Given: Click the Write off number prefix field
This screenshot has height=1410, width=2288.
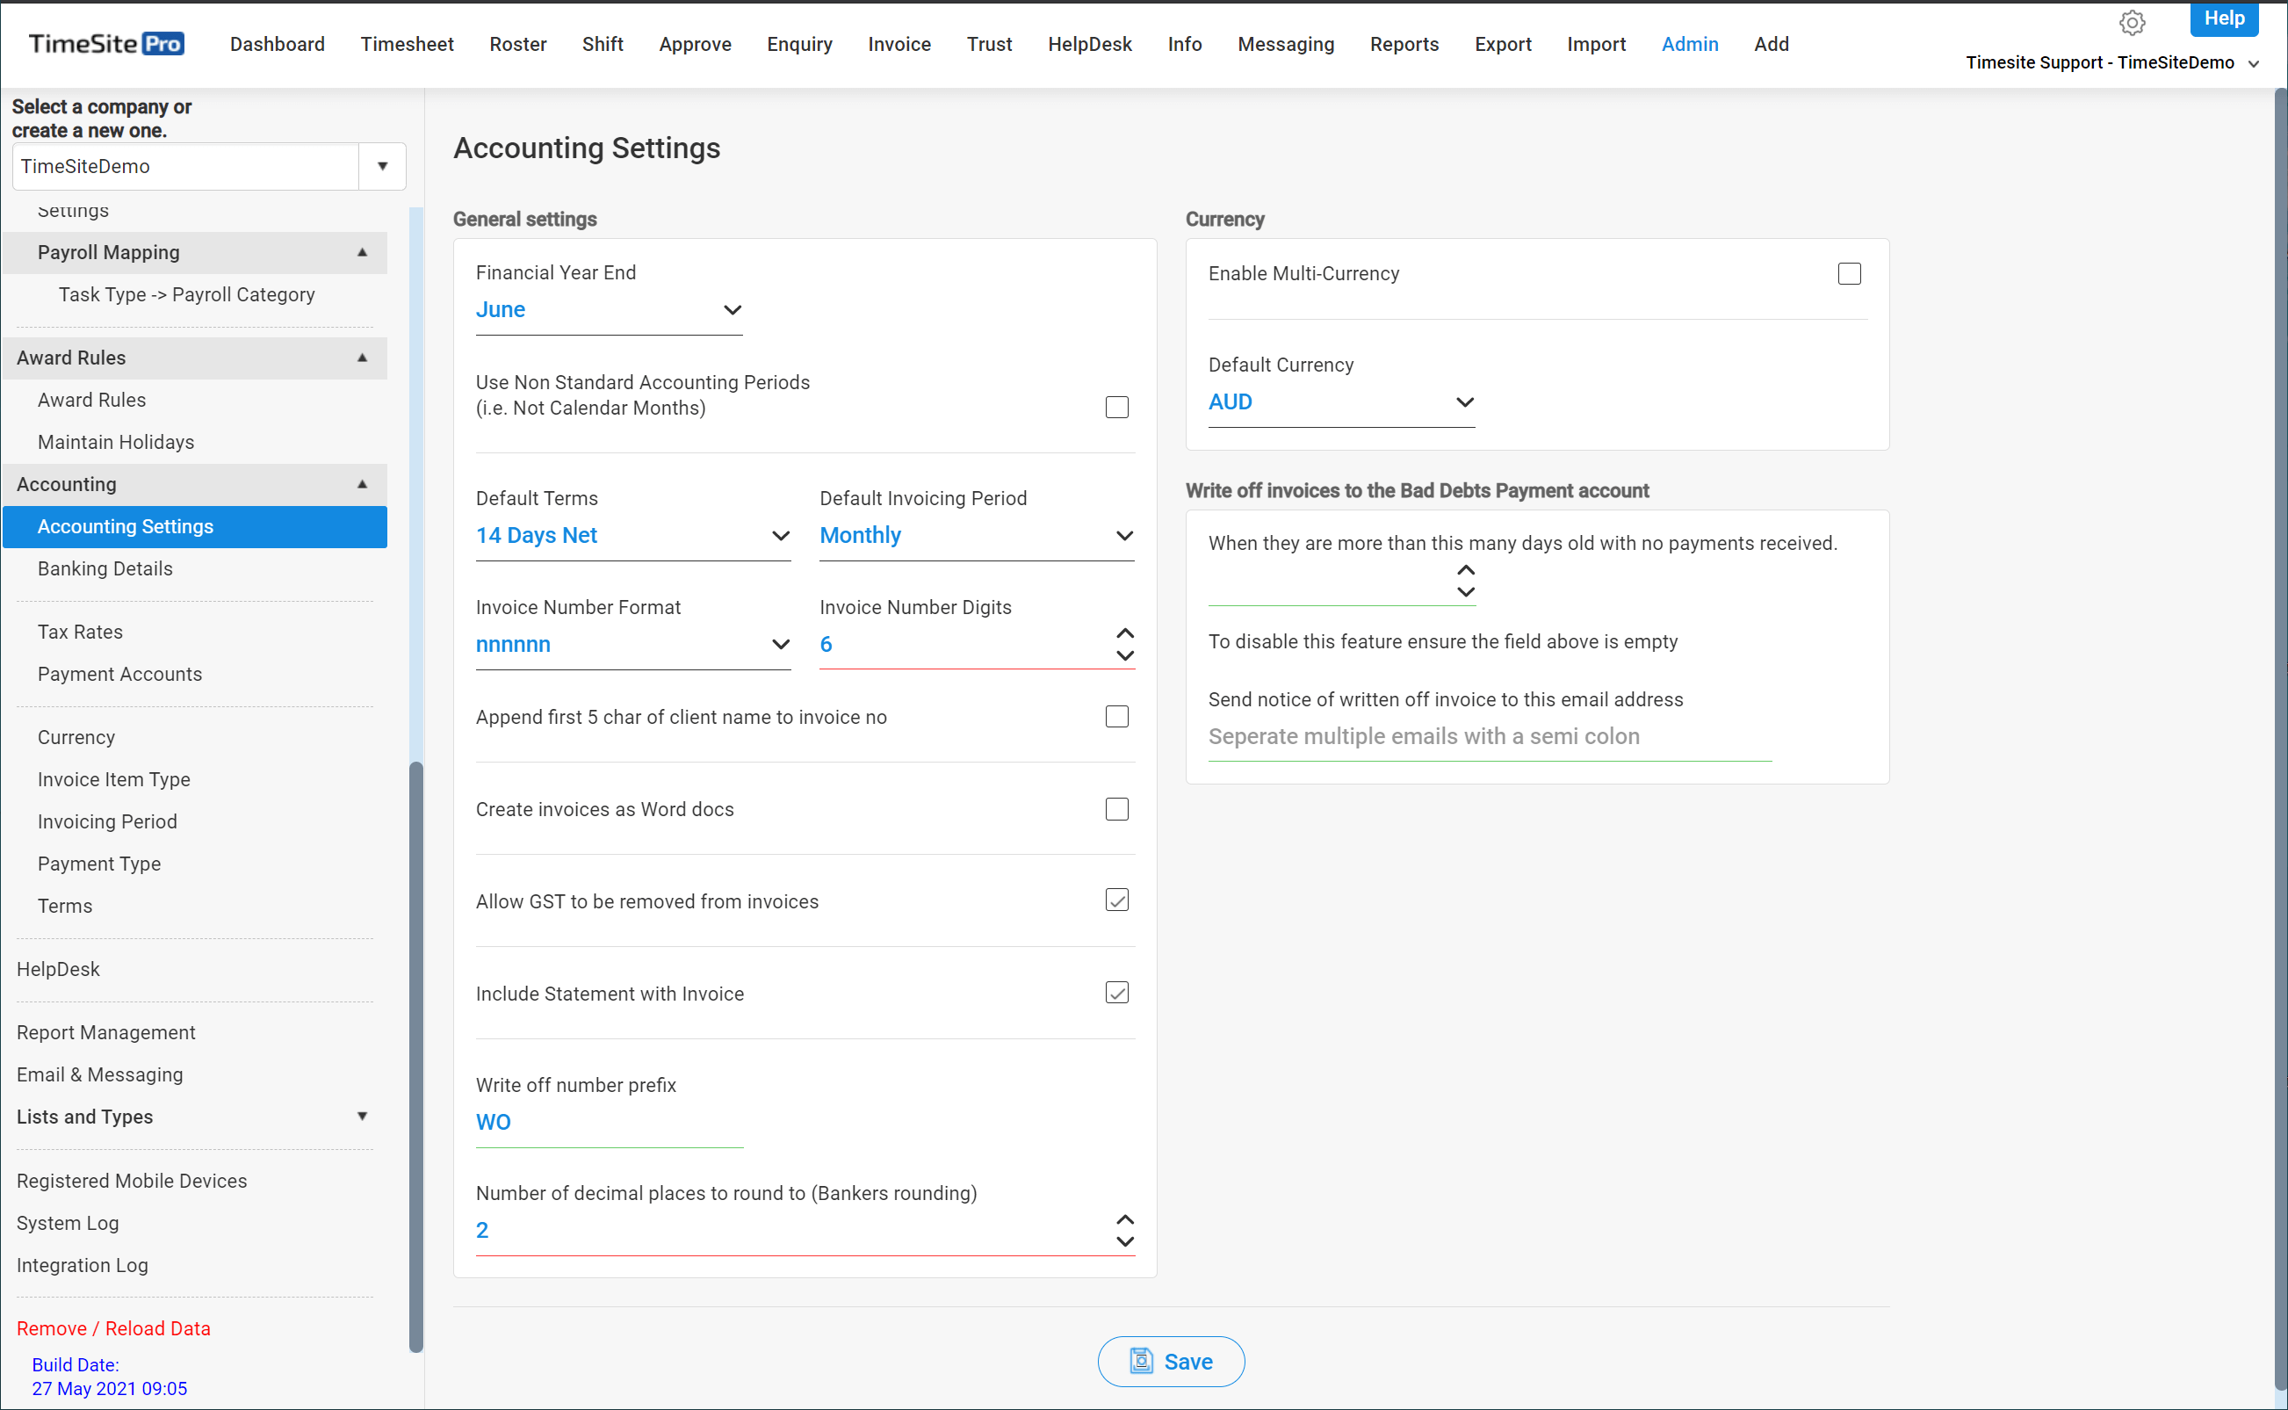Looking at the screenshot, I should pyautogui.click(x=609, y=1123).
